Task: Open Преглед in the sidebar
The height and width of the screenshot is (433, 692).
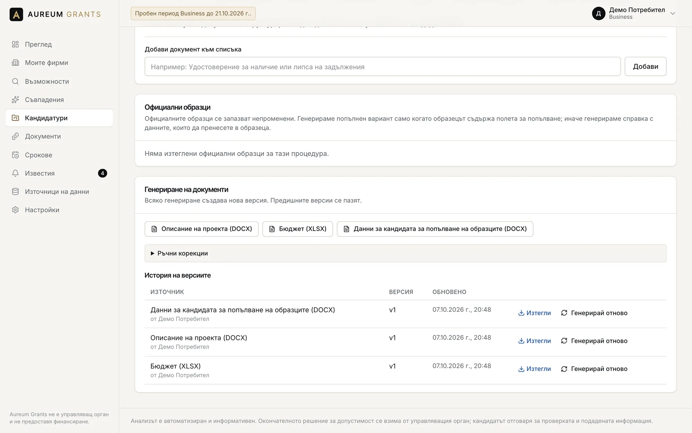Action: click(59, 44)
